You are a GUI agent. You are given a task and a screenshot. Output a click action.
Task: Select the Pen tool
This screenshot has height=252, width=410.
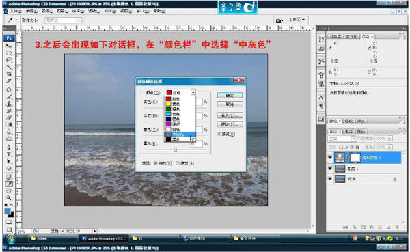pyautogui.click(x=9, y=148)
